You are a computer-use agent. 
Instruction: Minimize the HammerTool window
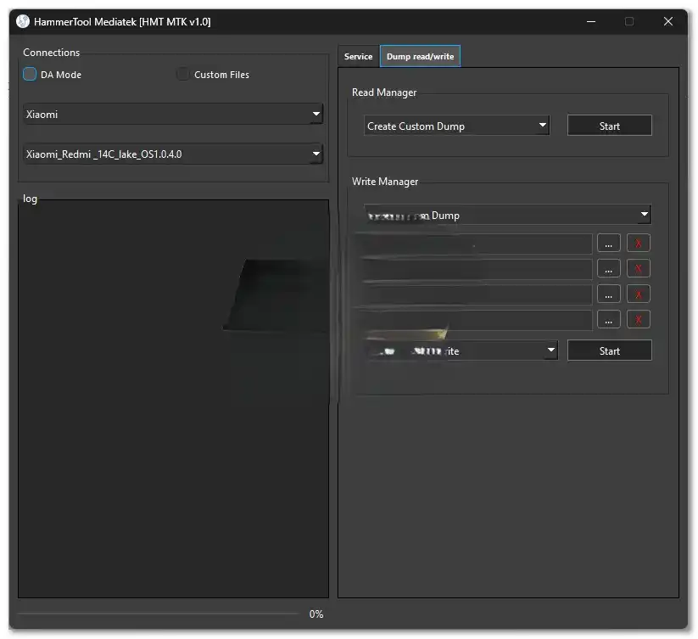591,21
